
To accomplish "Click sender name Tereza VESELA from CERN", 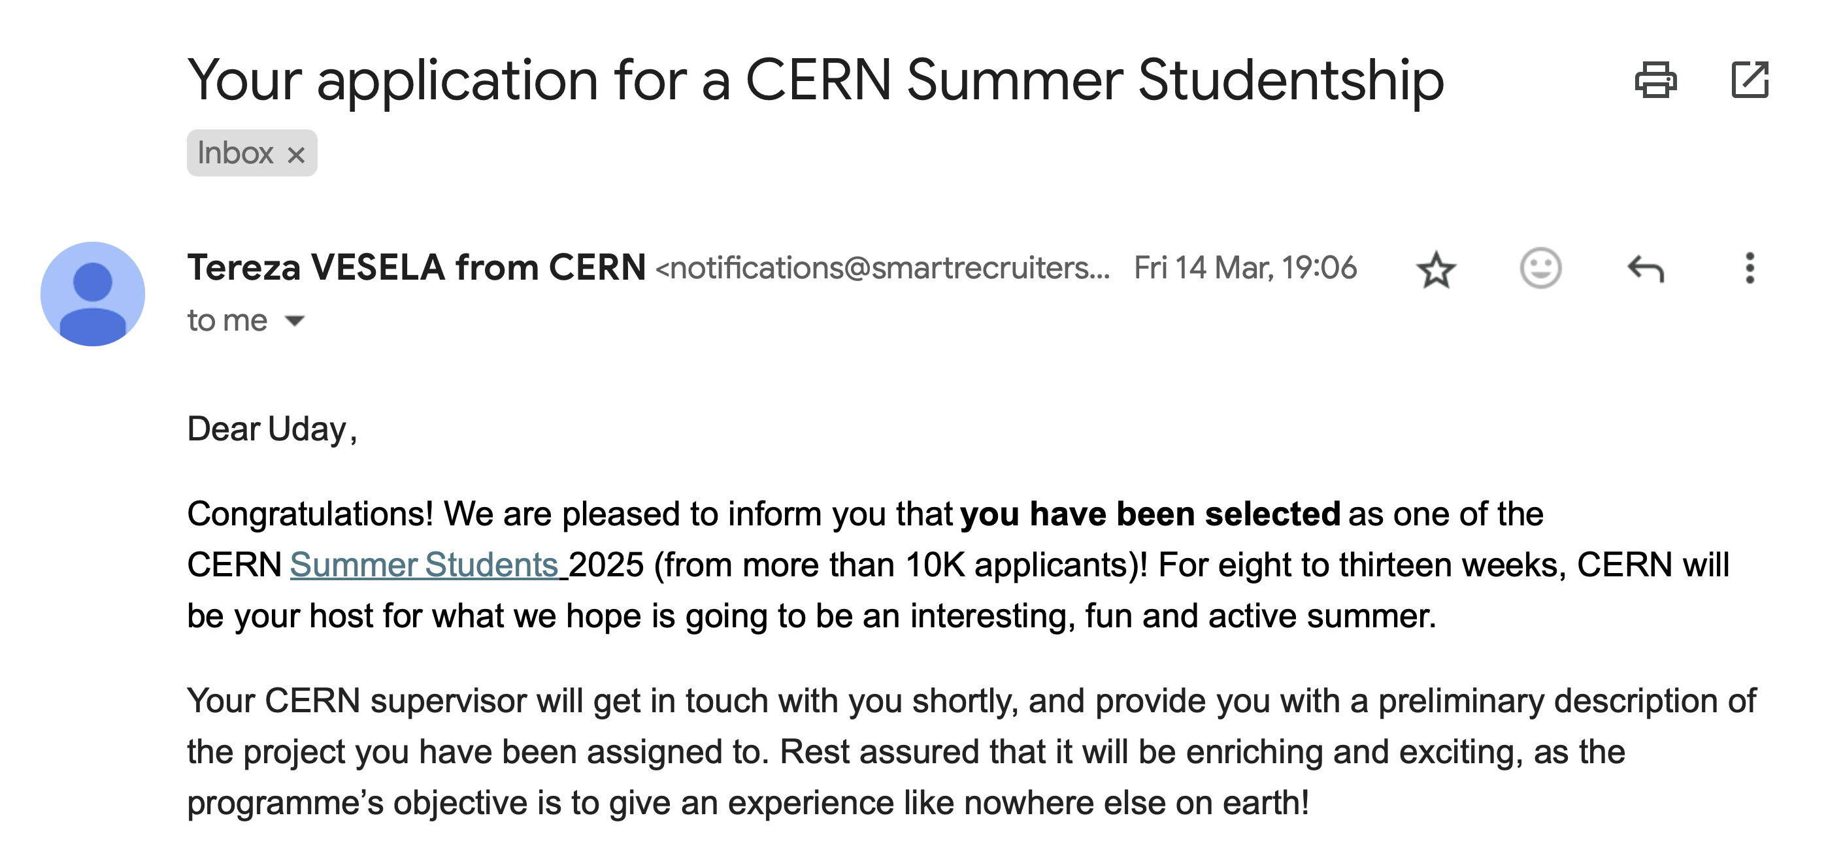I will (416, 267).
